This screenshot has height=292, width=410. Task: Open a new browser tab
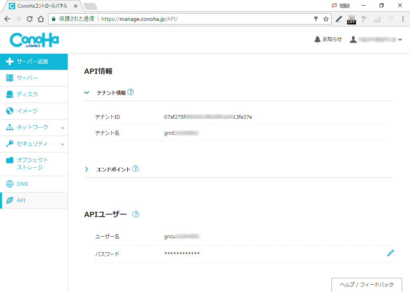90,6
